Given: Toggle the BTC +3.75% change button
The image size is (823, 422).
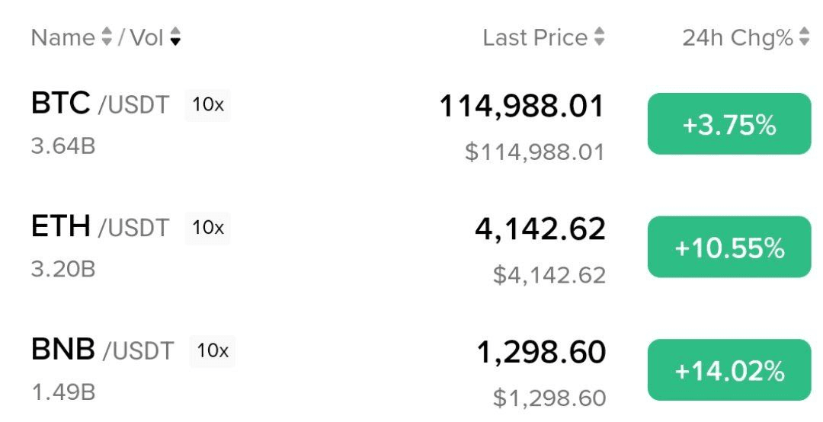Looking at the screenshot, I should [x=729, y=124].
